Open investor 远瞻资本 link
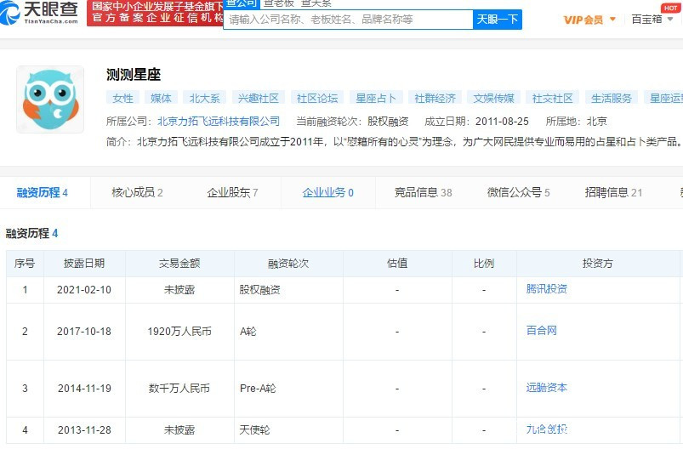The height and width of the screenshot is (449, 683). coord(547,387)
